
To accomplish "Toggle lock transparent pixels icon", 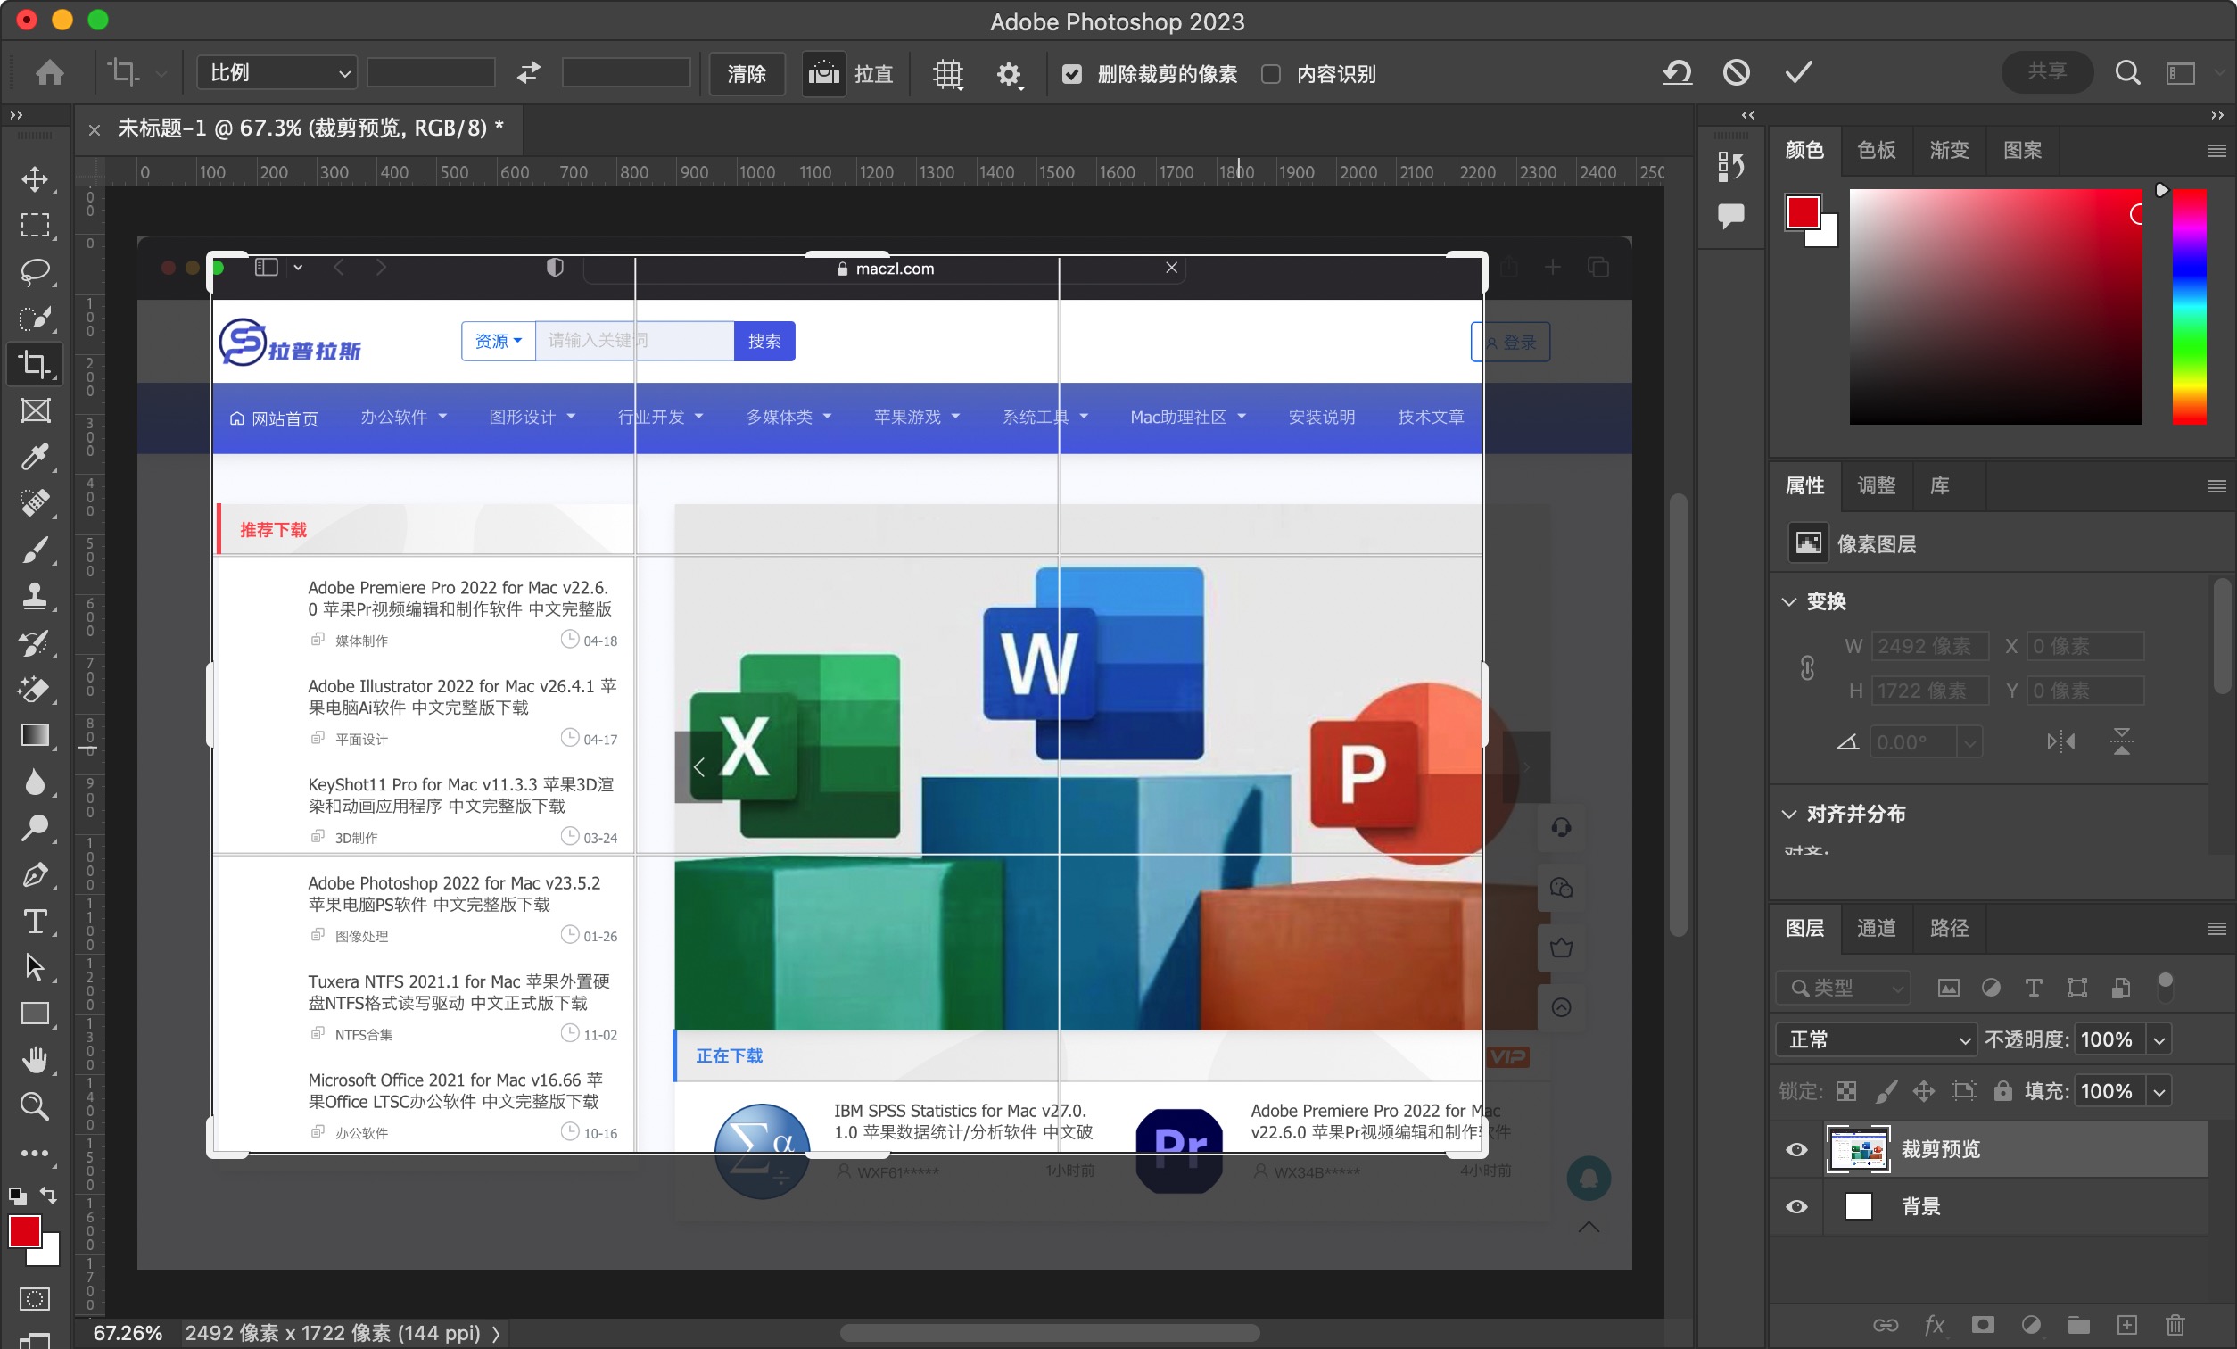I will click(1845, 1091).
